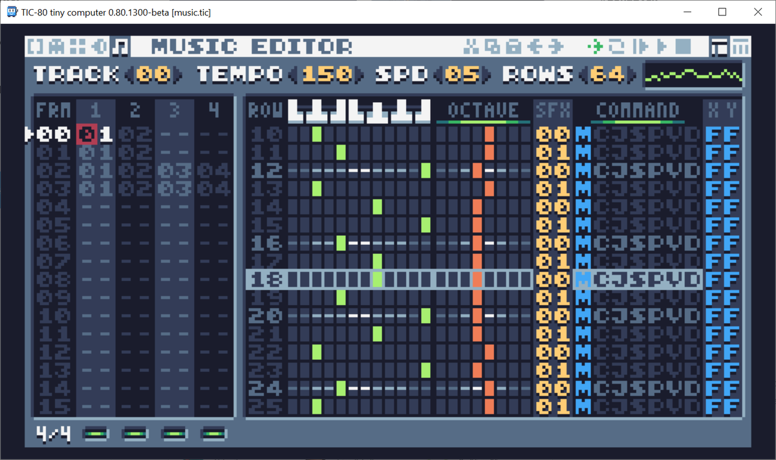Screen dimensions: 776x460
Task: Decrease TEMPO value left arrow
Action: point(294,74)
